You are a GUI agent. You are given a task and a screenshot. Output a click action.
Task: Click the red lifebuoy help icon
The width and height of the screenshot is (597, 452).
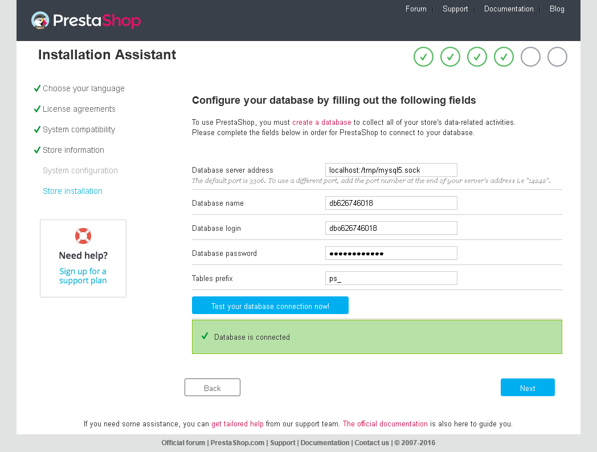[x=83, y=236]
